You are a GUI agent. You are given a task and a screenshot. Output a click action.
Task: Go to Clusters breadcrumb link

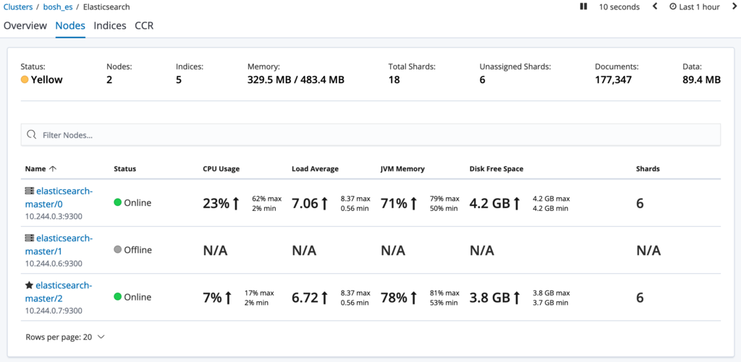(x=18, y=7)
